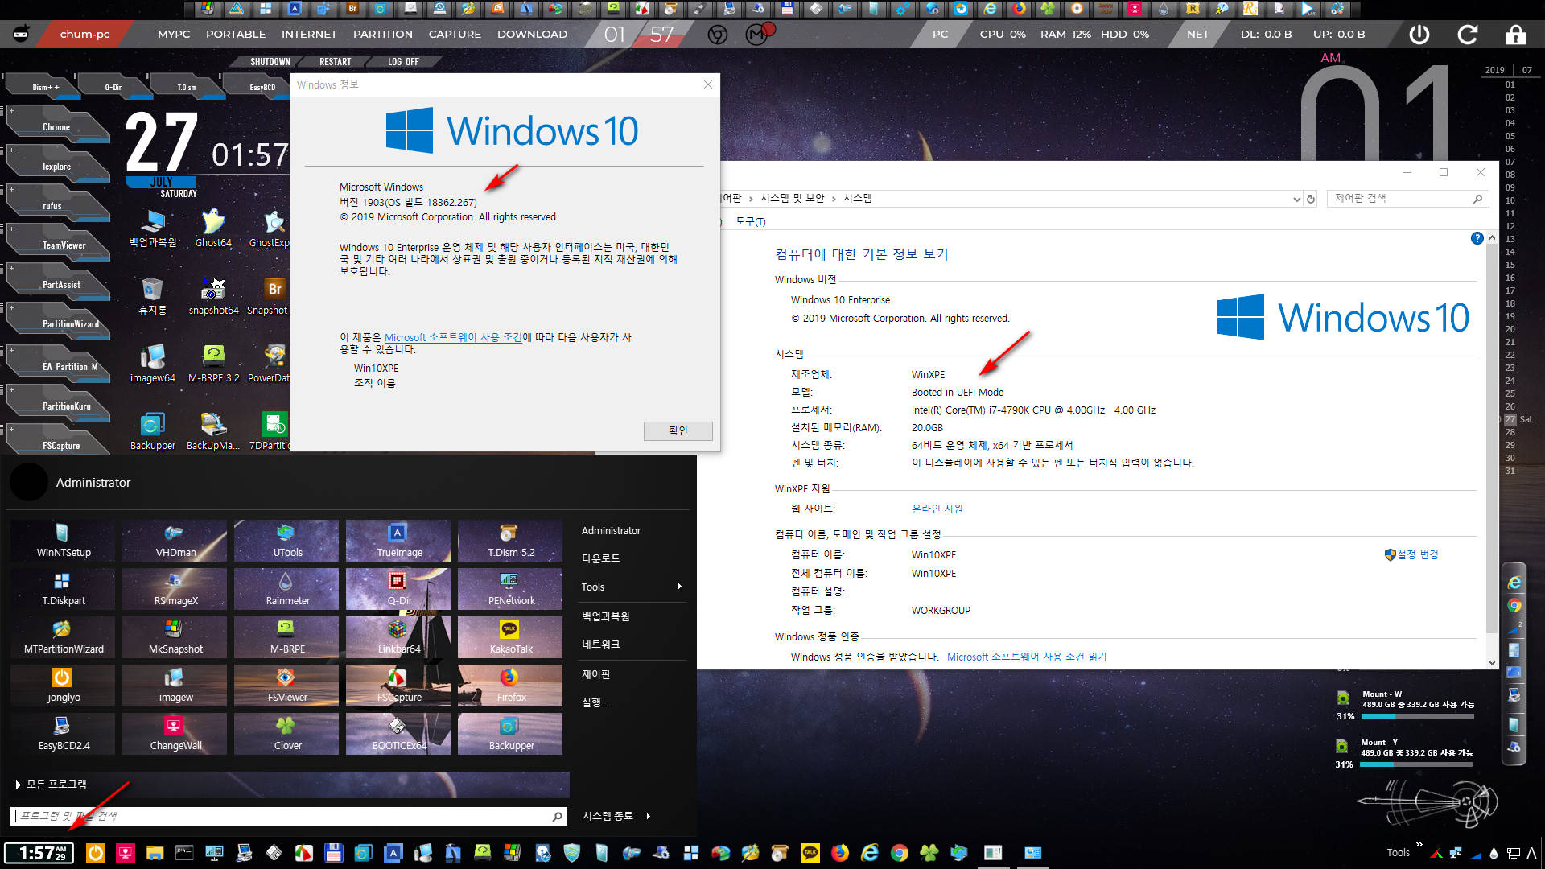
Task: Click 온라인 지원 link in System window
Action: coord(937,509)
